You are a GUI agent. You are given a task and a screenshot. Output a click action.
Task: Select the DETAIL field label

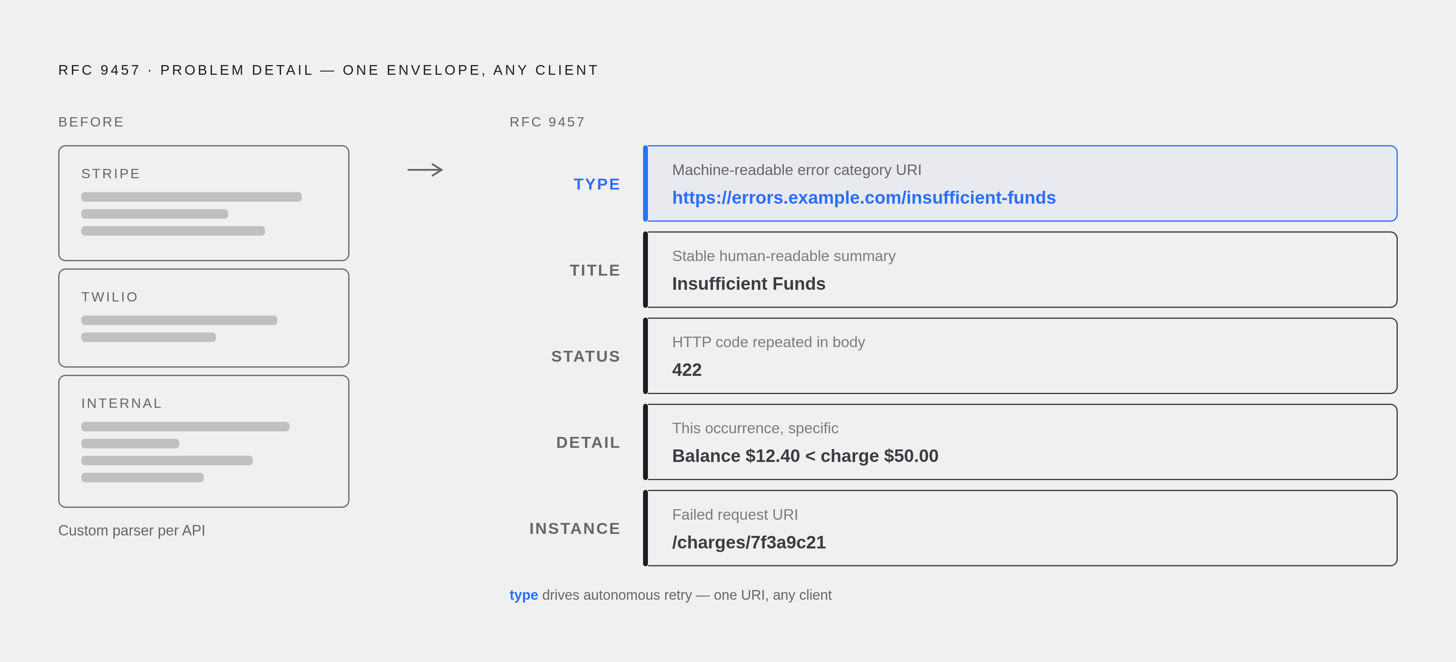[588, 442]
